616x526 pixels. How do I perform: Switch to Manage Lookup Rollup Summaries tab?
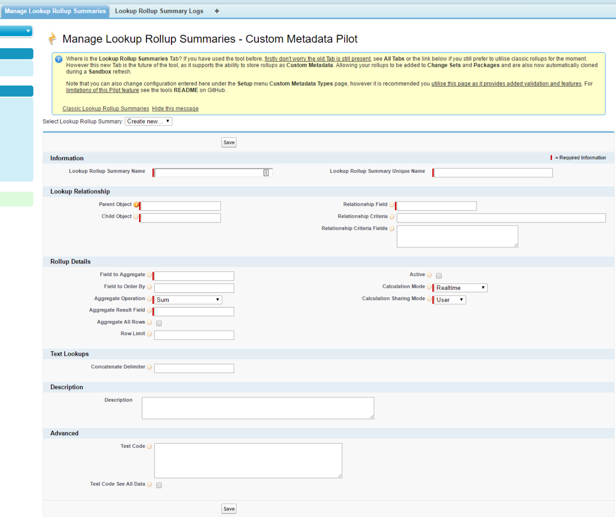point(55,11)
